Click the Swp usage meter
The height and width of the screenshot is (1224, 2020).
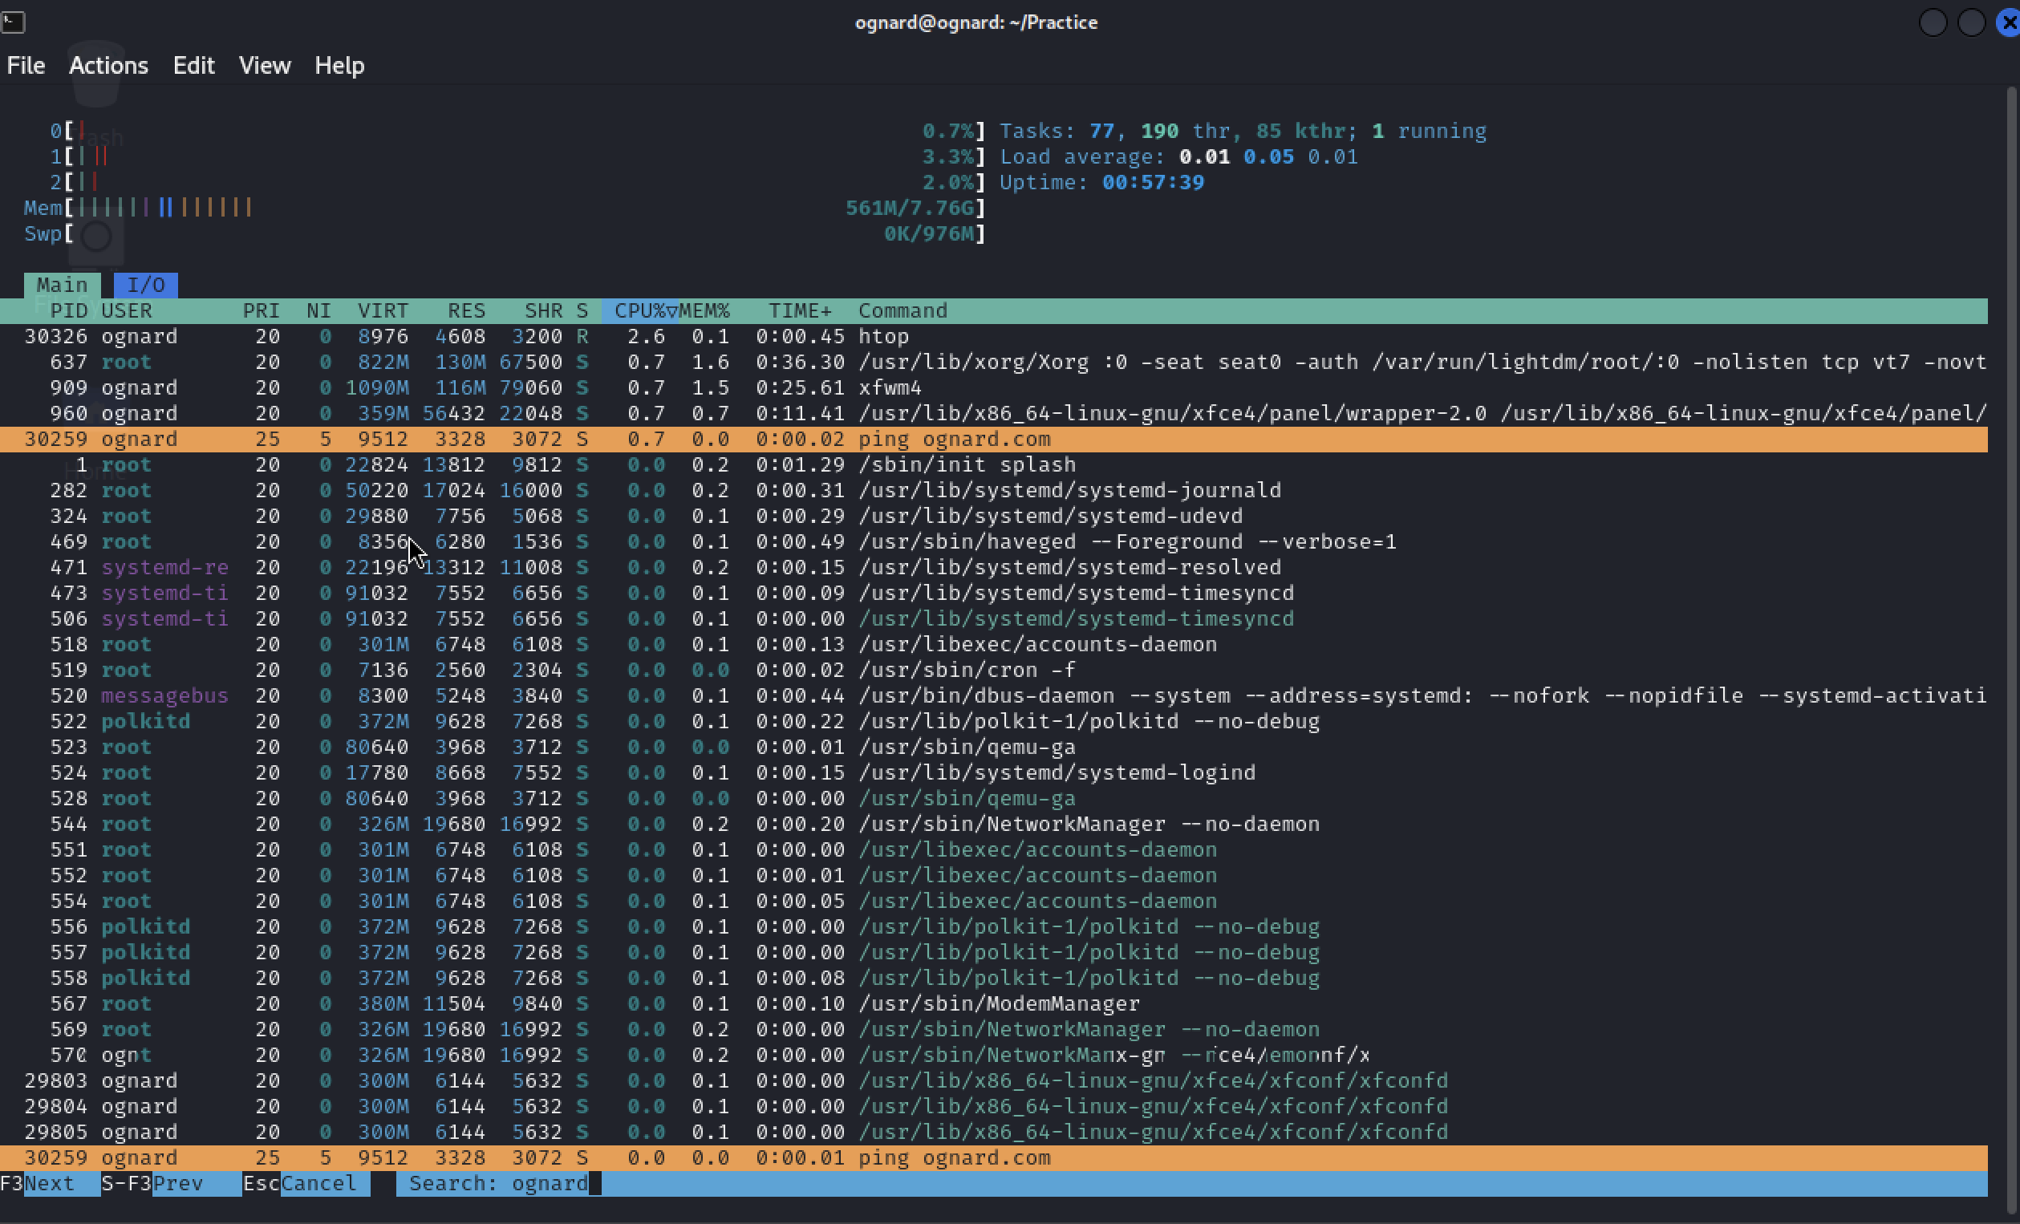pyautogui.click(x=504, y=233)
